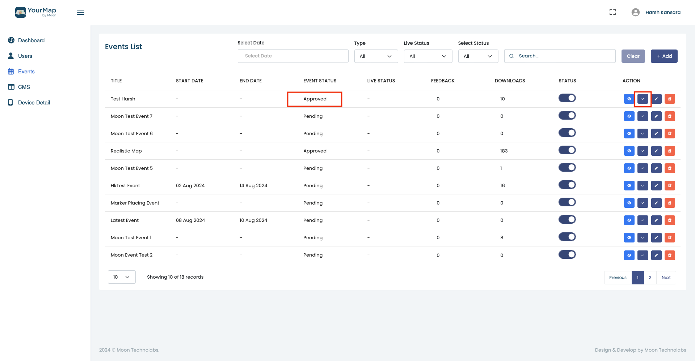Viewport: 695px width, 361px height.
Task: Go to Device Detail in sidebar
Action: (x=34, y=103)
